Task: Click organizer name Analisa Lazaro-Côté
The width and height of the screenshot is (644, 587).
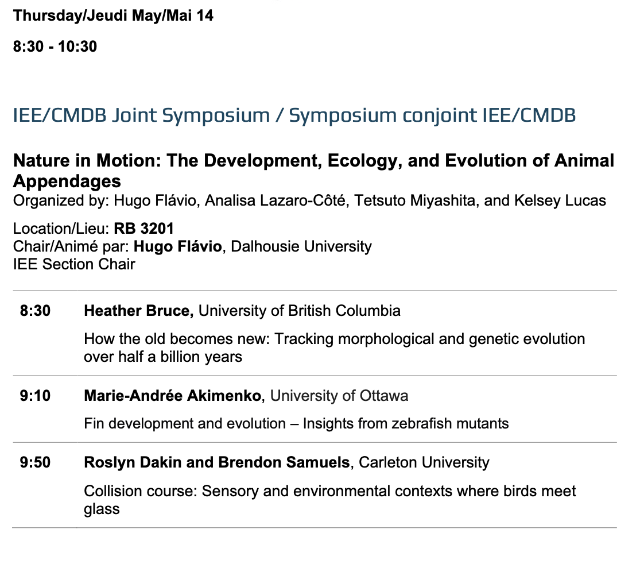Action: (x=275, y=200)
